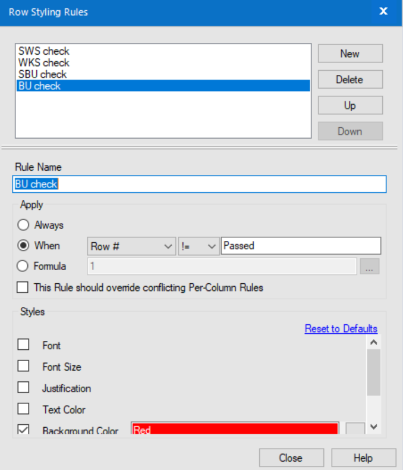403x470 pixels.
Task: Click the Rule Name text field
Action: pos(199,184)
